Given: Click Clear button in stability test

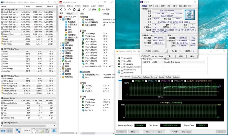Looking at the screenshot, I should [x=148, y=132].
